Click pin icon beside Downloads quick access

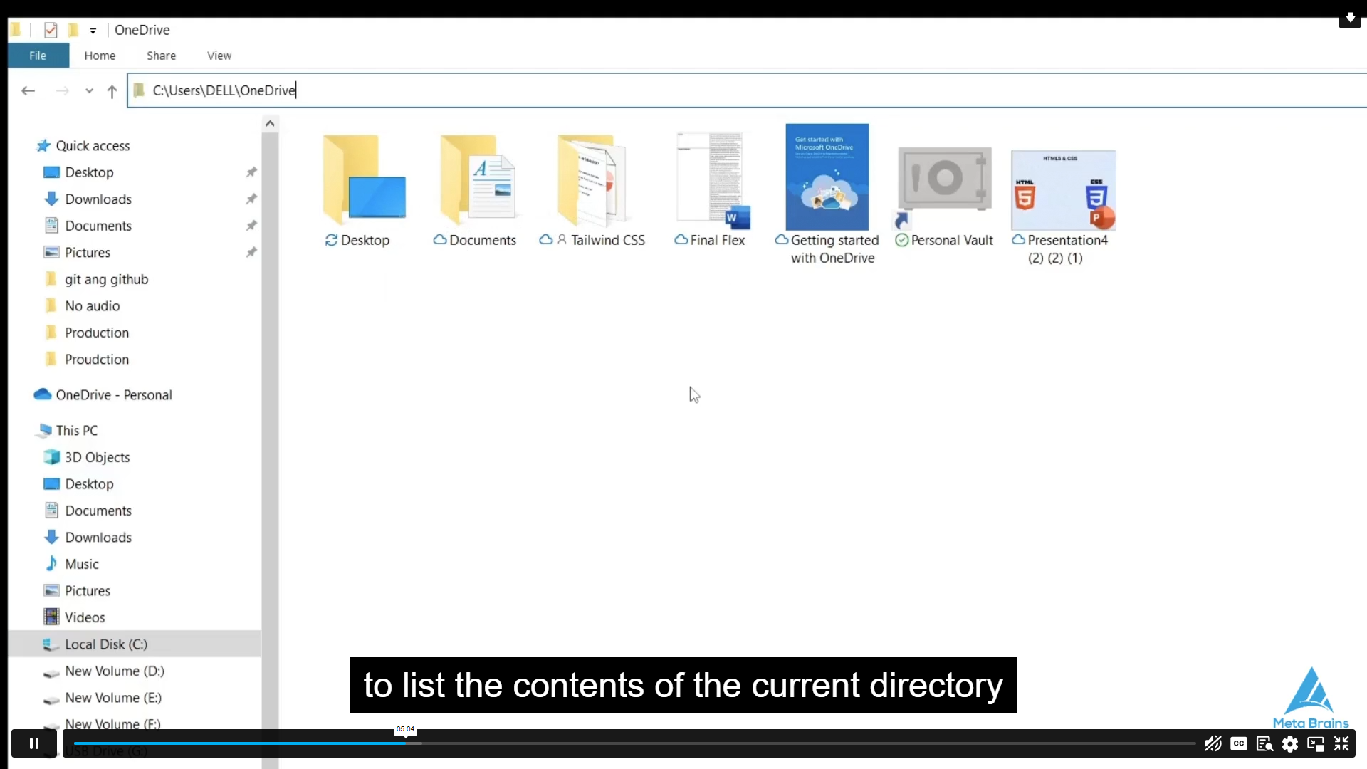251,199
